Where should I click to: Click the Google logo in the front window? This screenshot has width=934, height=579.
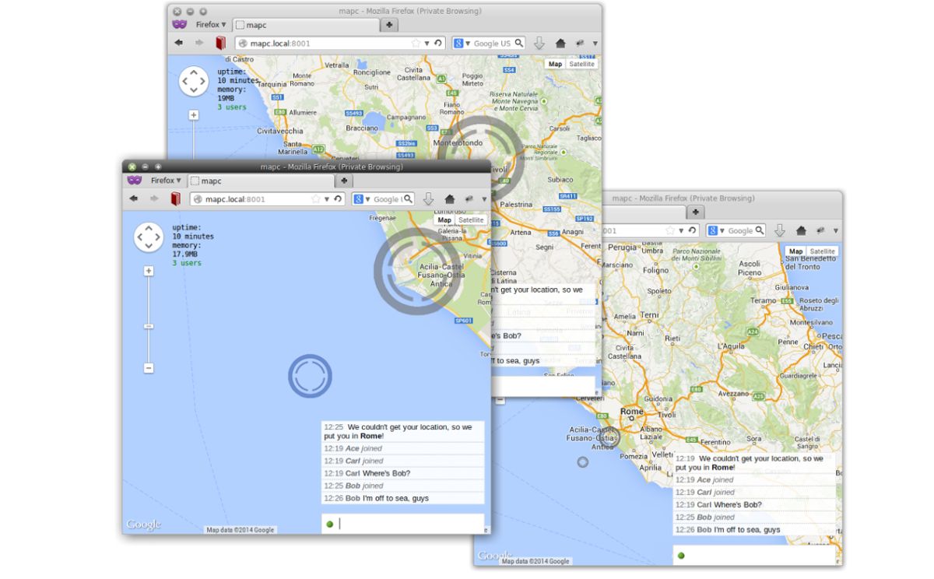(144, 525)
